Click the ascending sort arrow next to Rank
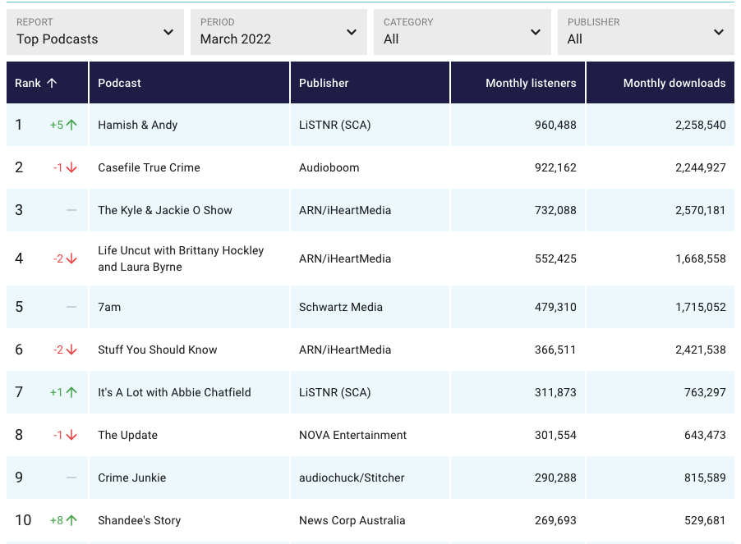This screenshot has height=544, width=741. point(52,83)
